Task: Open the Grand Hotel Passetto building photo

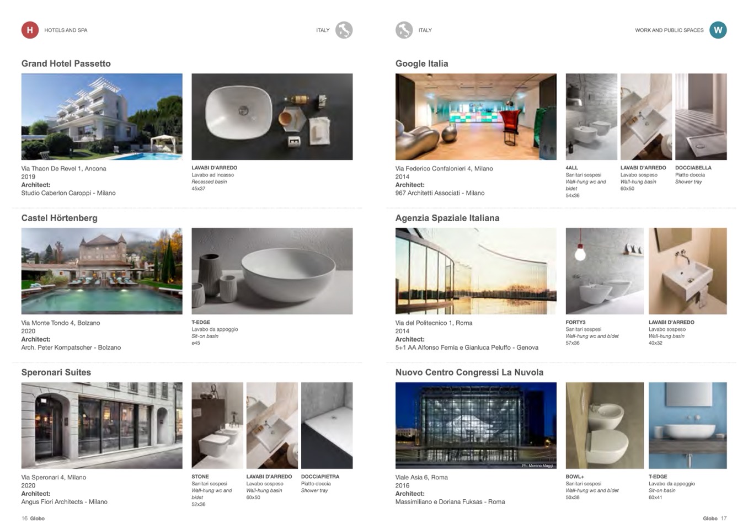Action: [x=101, y=117]
